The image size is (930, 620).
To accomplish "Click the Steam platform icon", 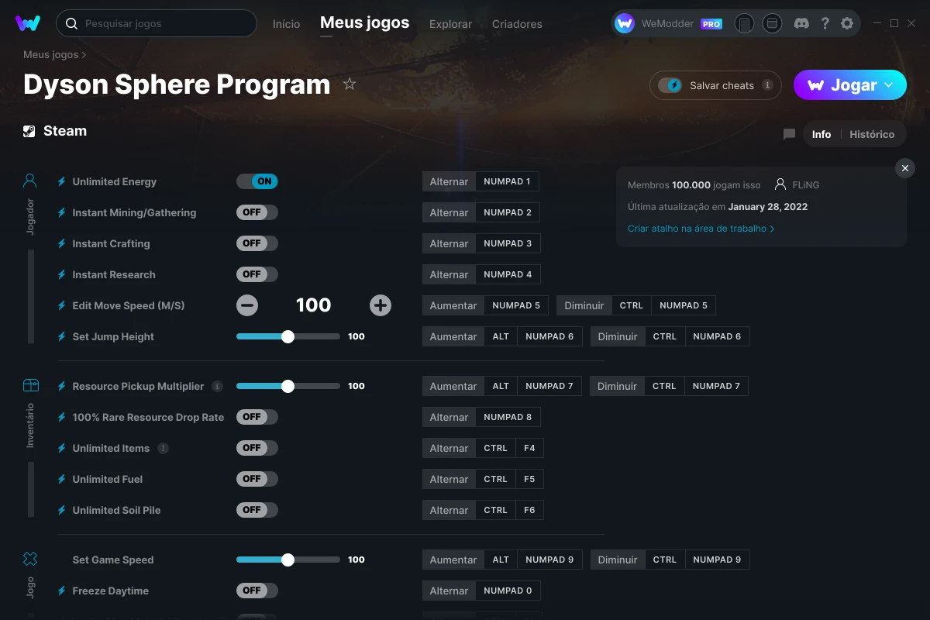I will 29,131.
